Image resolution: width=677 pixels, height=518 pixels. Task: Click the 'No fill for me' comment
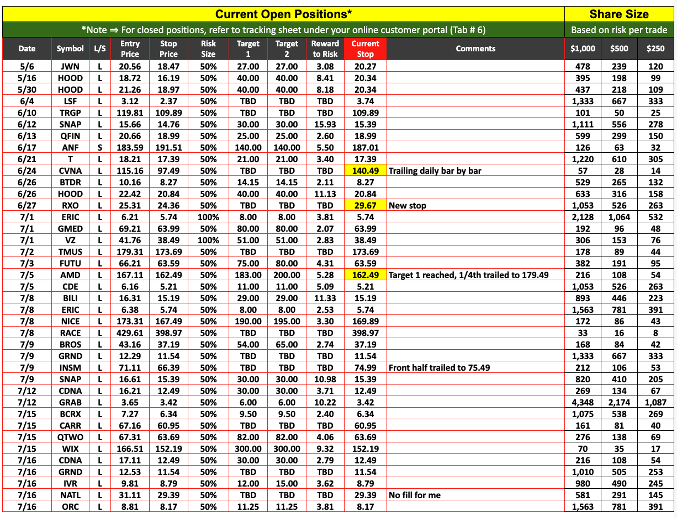click(x=415, y=495)
